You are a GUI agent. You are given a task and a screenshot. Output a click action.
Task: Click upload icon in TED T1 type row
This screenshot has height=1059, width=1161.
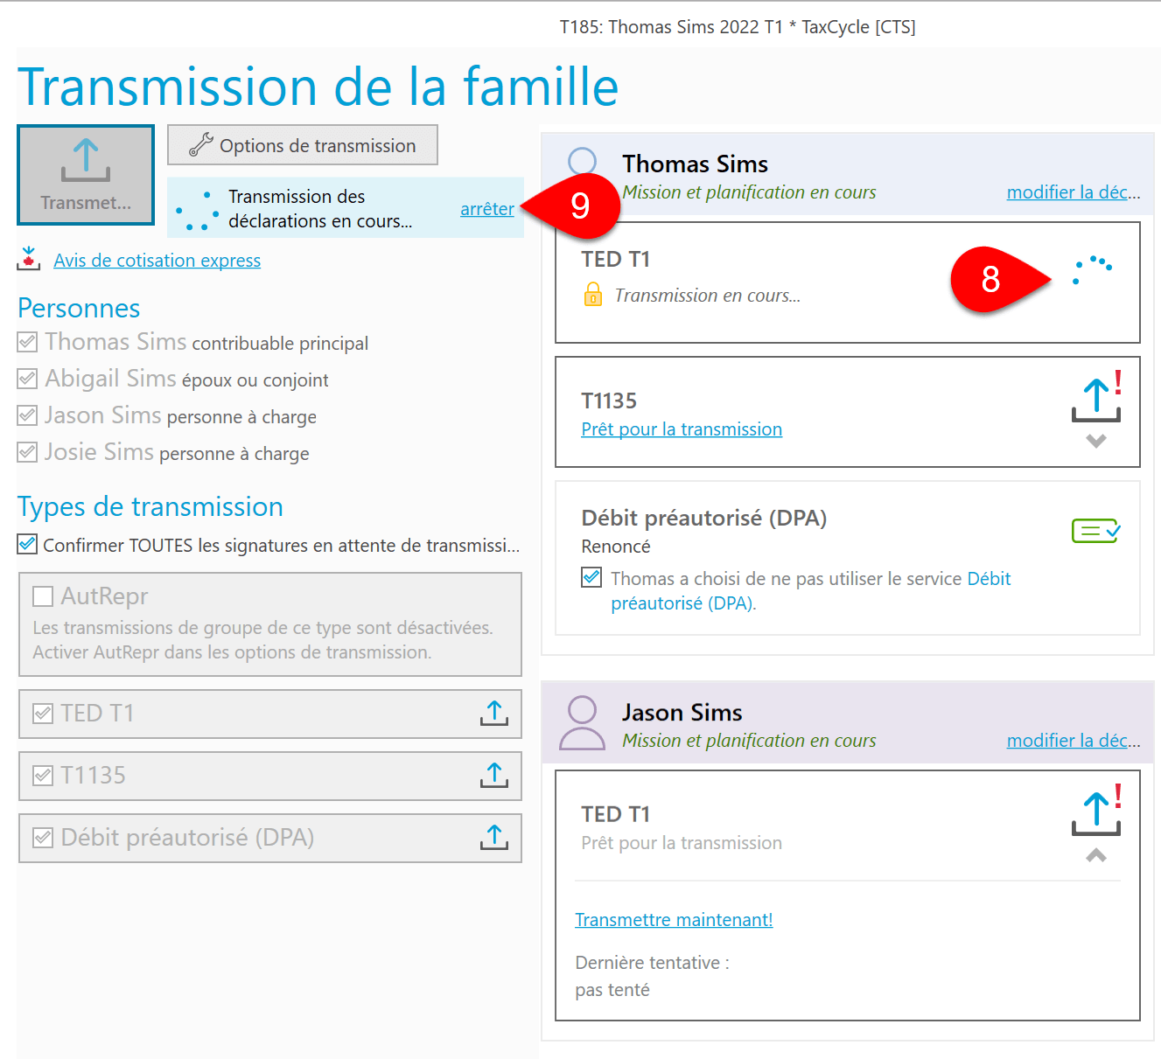[x=494, y=714]
